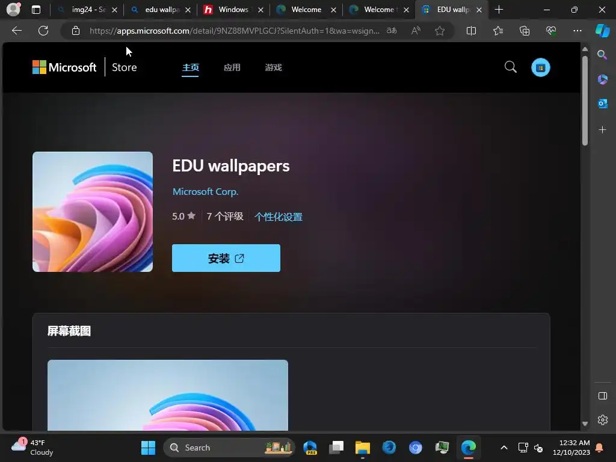Open Microsoft 365 in sidebar

coord(602,79)
